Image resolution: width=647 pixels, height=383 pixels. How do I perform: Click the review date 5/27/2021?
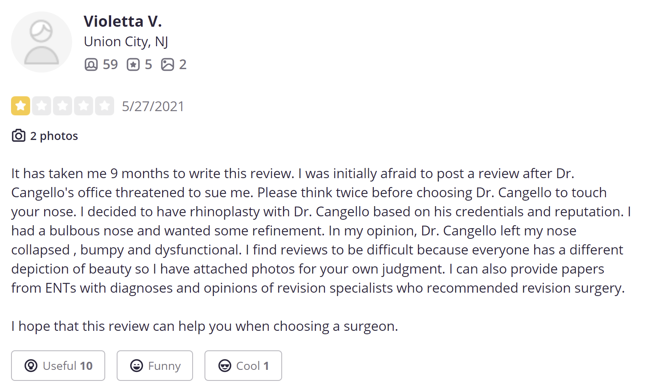click(x=153, y=106)
